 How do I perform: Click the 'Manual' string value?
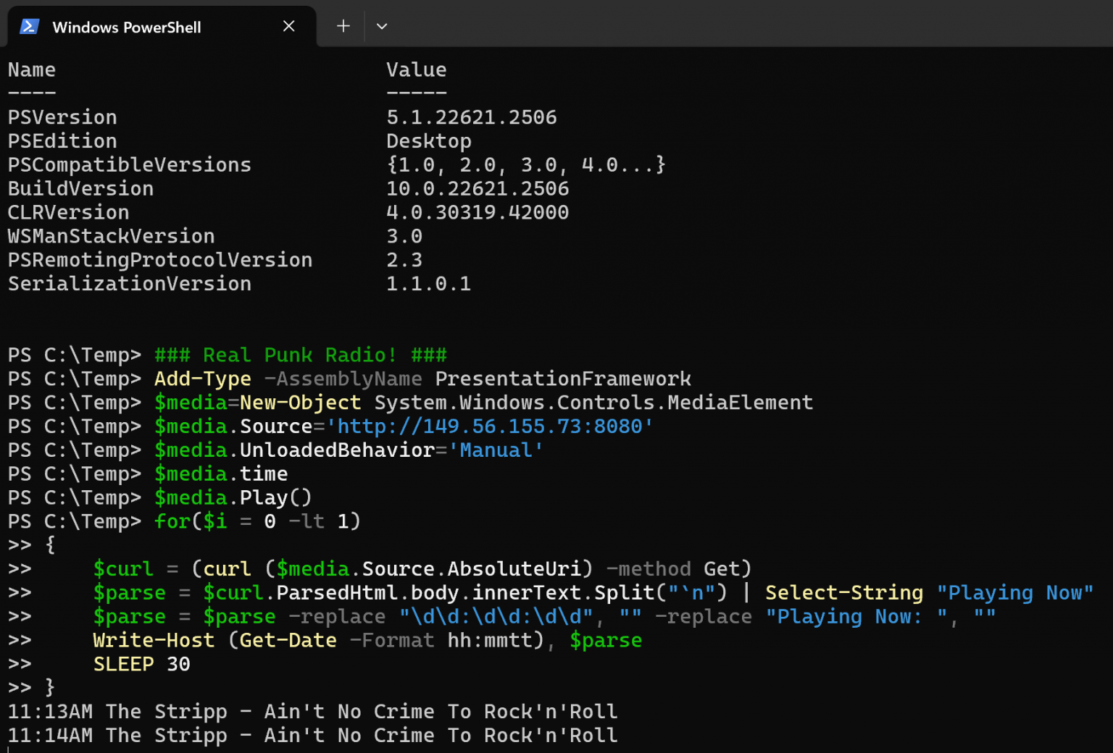(496, 450)
